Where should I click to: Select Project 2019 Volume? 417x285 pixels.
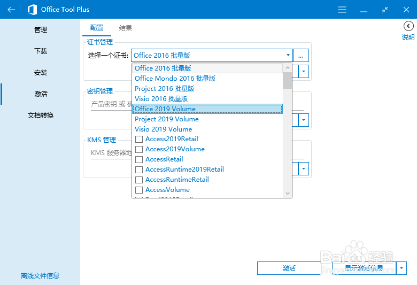pyautogui.click(x=207, y=119)
